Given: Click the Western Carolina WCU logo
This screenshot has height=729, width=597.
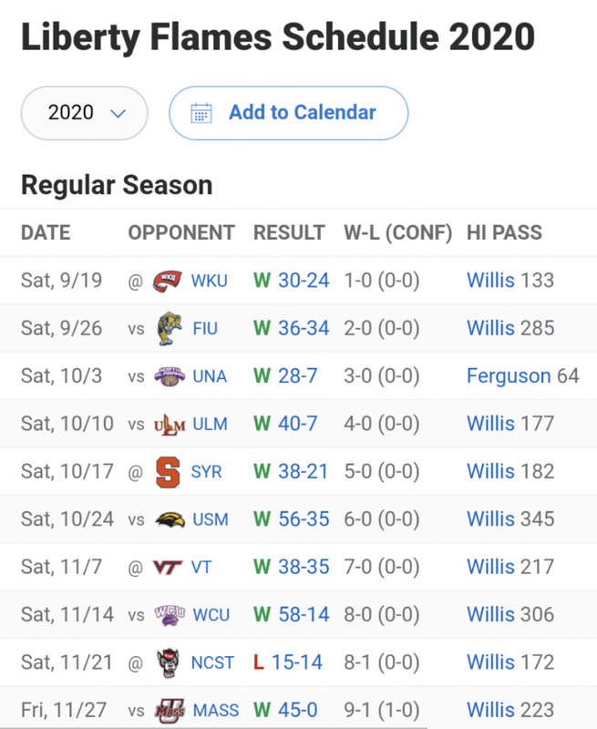Looking at the screenshot, I should coord(170,615).
